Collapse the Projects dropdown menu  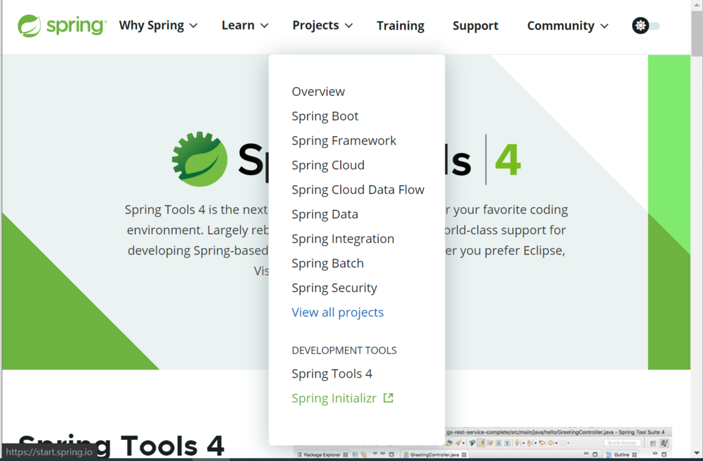tap(323, 26)
